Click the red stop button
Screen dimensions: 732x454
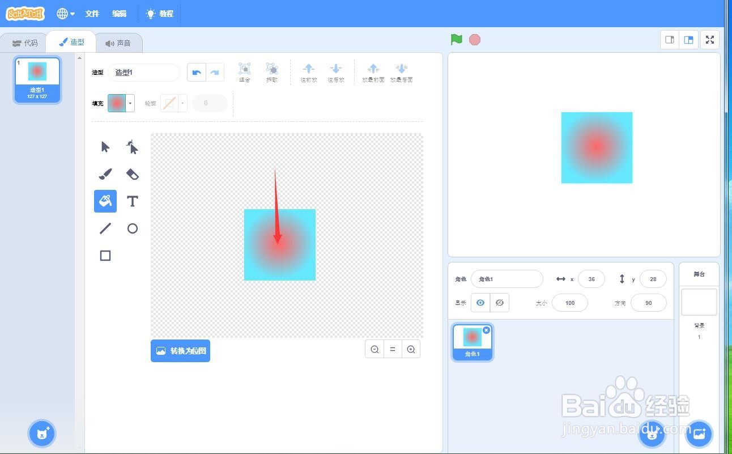click(475, 40)
